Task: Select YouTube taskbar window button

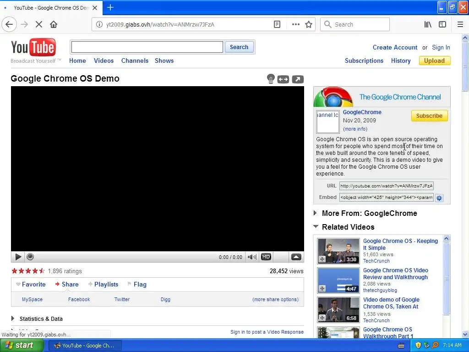Action: tap(85, 346)
